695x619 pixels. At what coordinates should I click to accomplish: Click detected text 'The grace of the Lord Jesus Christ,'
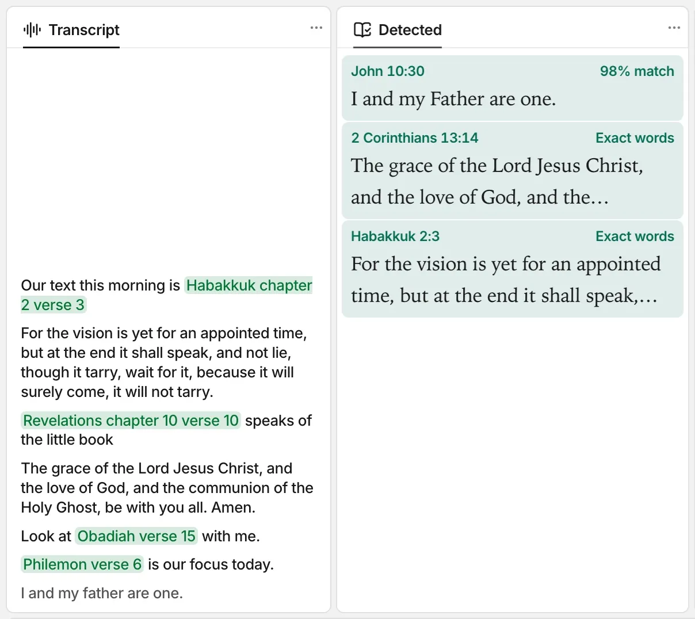497,166
